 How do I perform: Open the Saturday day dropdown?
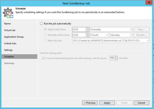[121, 35]
